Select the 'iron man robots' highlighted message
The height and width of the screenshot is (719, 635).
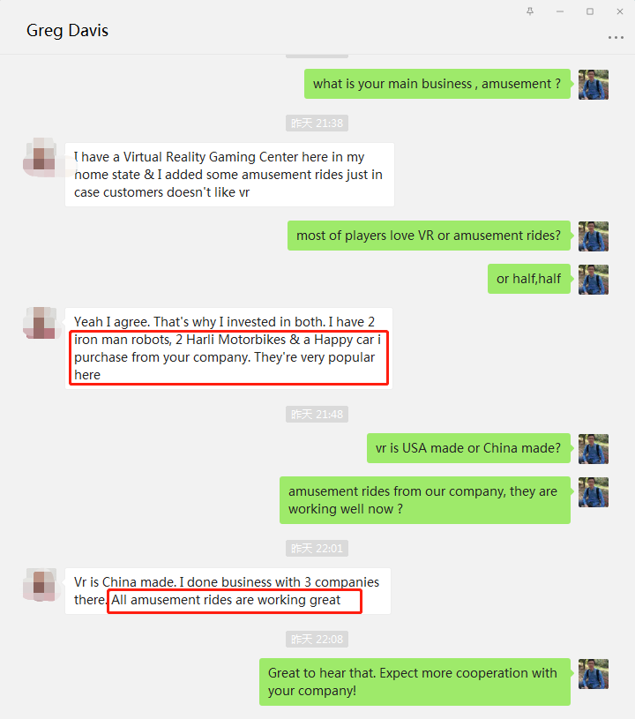(x=228, y=357)
